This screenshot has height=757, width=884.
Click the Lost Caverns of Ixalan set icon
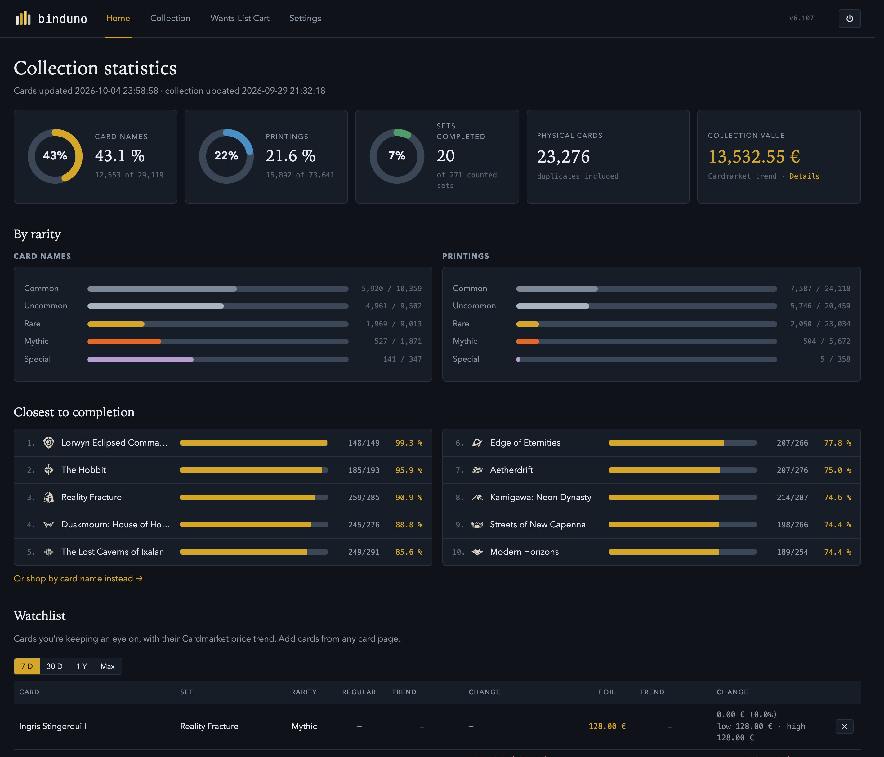click(x=49, y=552)
